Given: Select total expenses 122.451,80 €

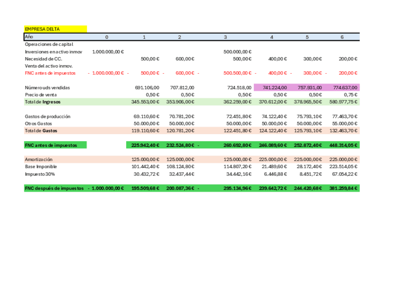Looking at the screenshot, I should (237, 131).
